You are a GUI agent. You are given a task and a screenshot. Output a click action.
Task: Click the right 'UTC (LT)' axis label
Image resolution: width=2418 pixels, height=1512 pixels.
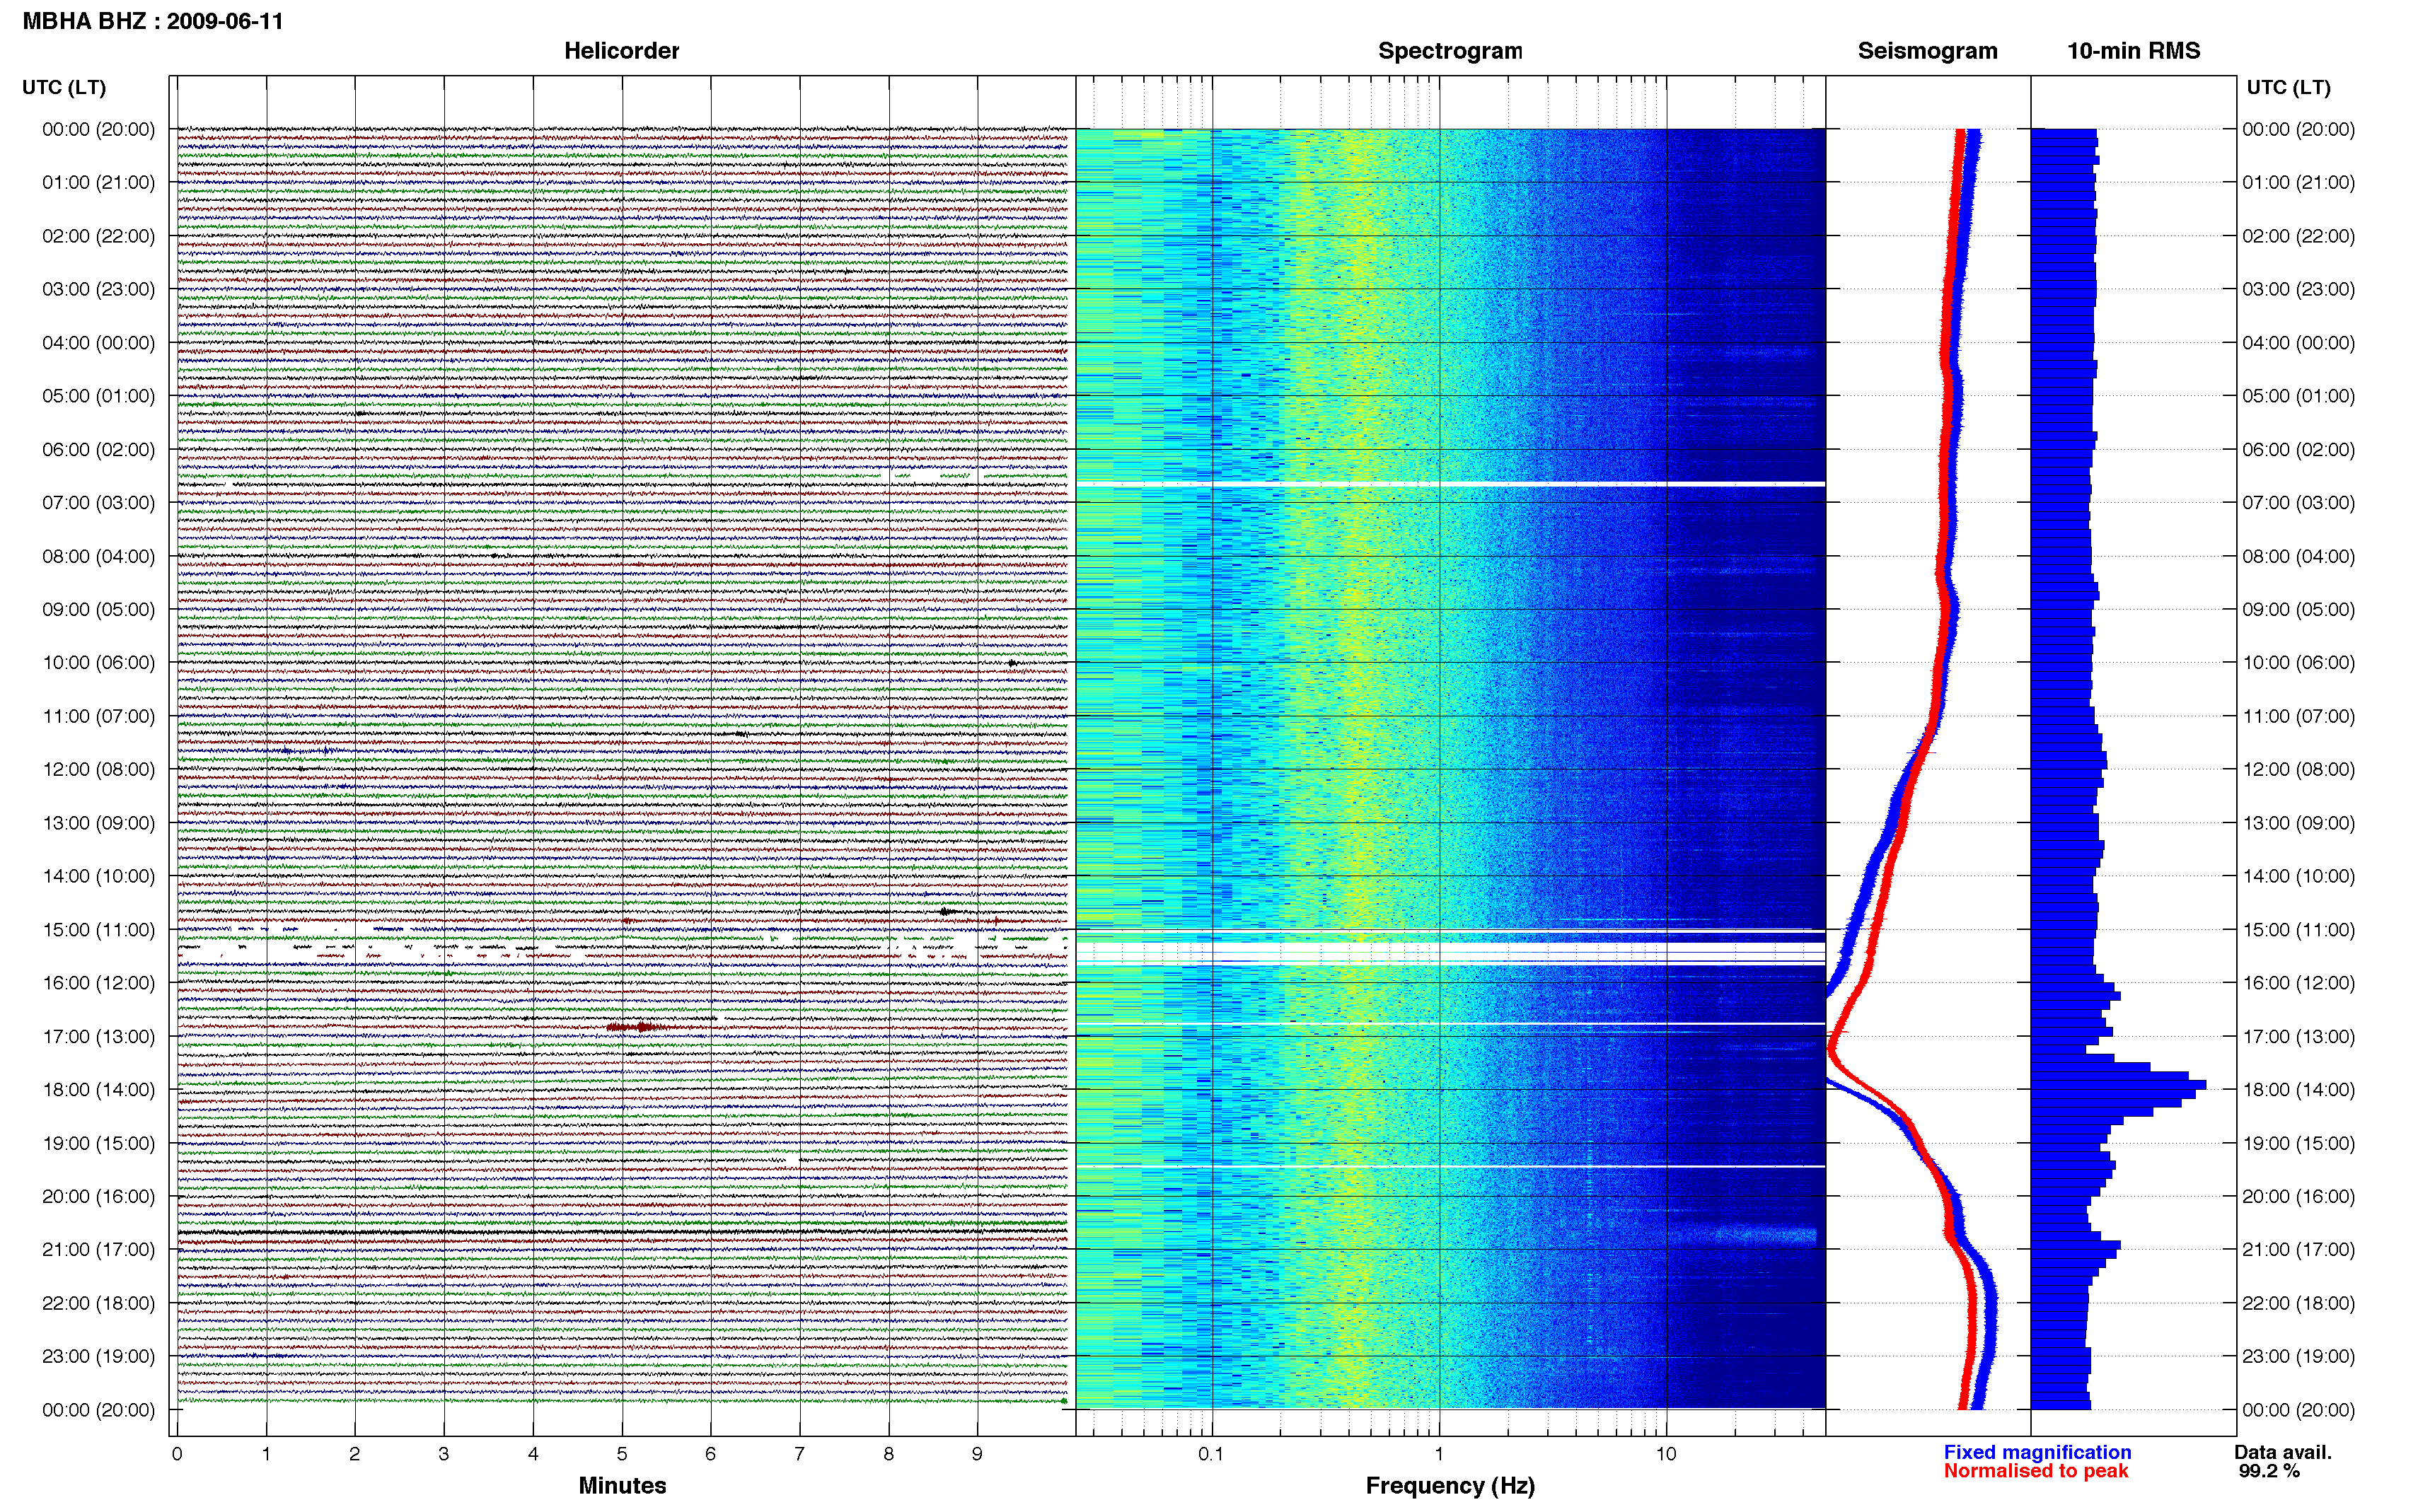(2288, 87)
